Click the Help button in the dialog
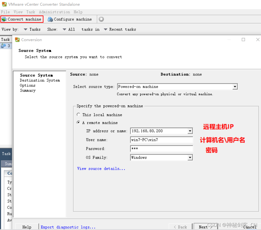This screenshot has height=230, width=261. click(27, 227)
